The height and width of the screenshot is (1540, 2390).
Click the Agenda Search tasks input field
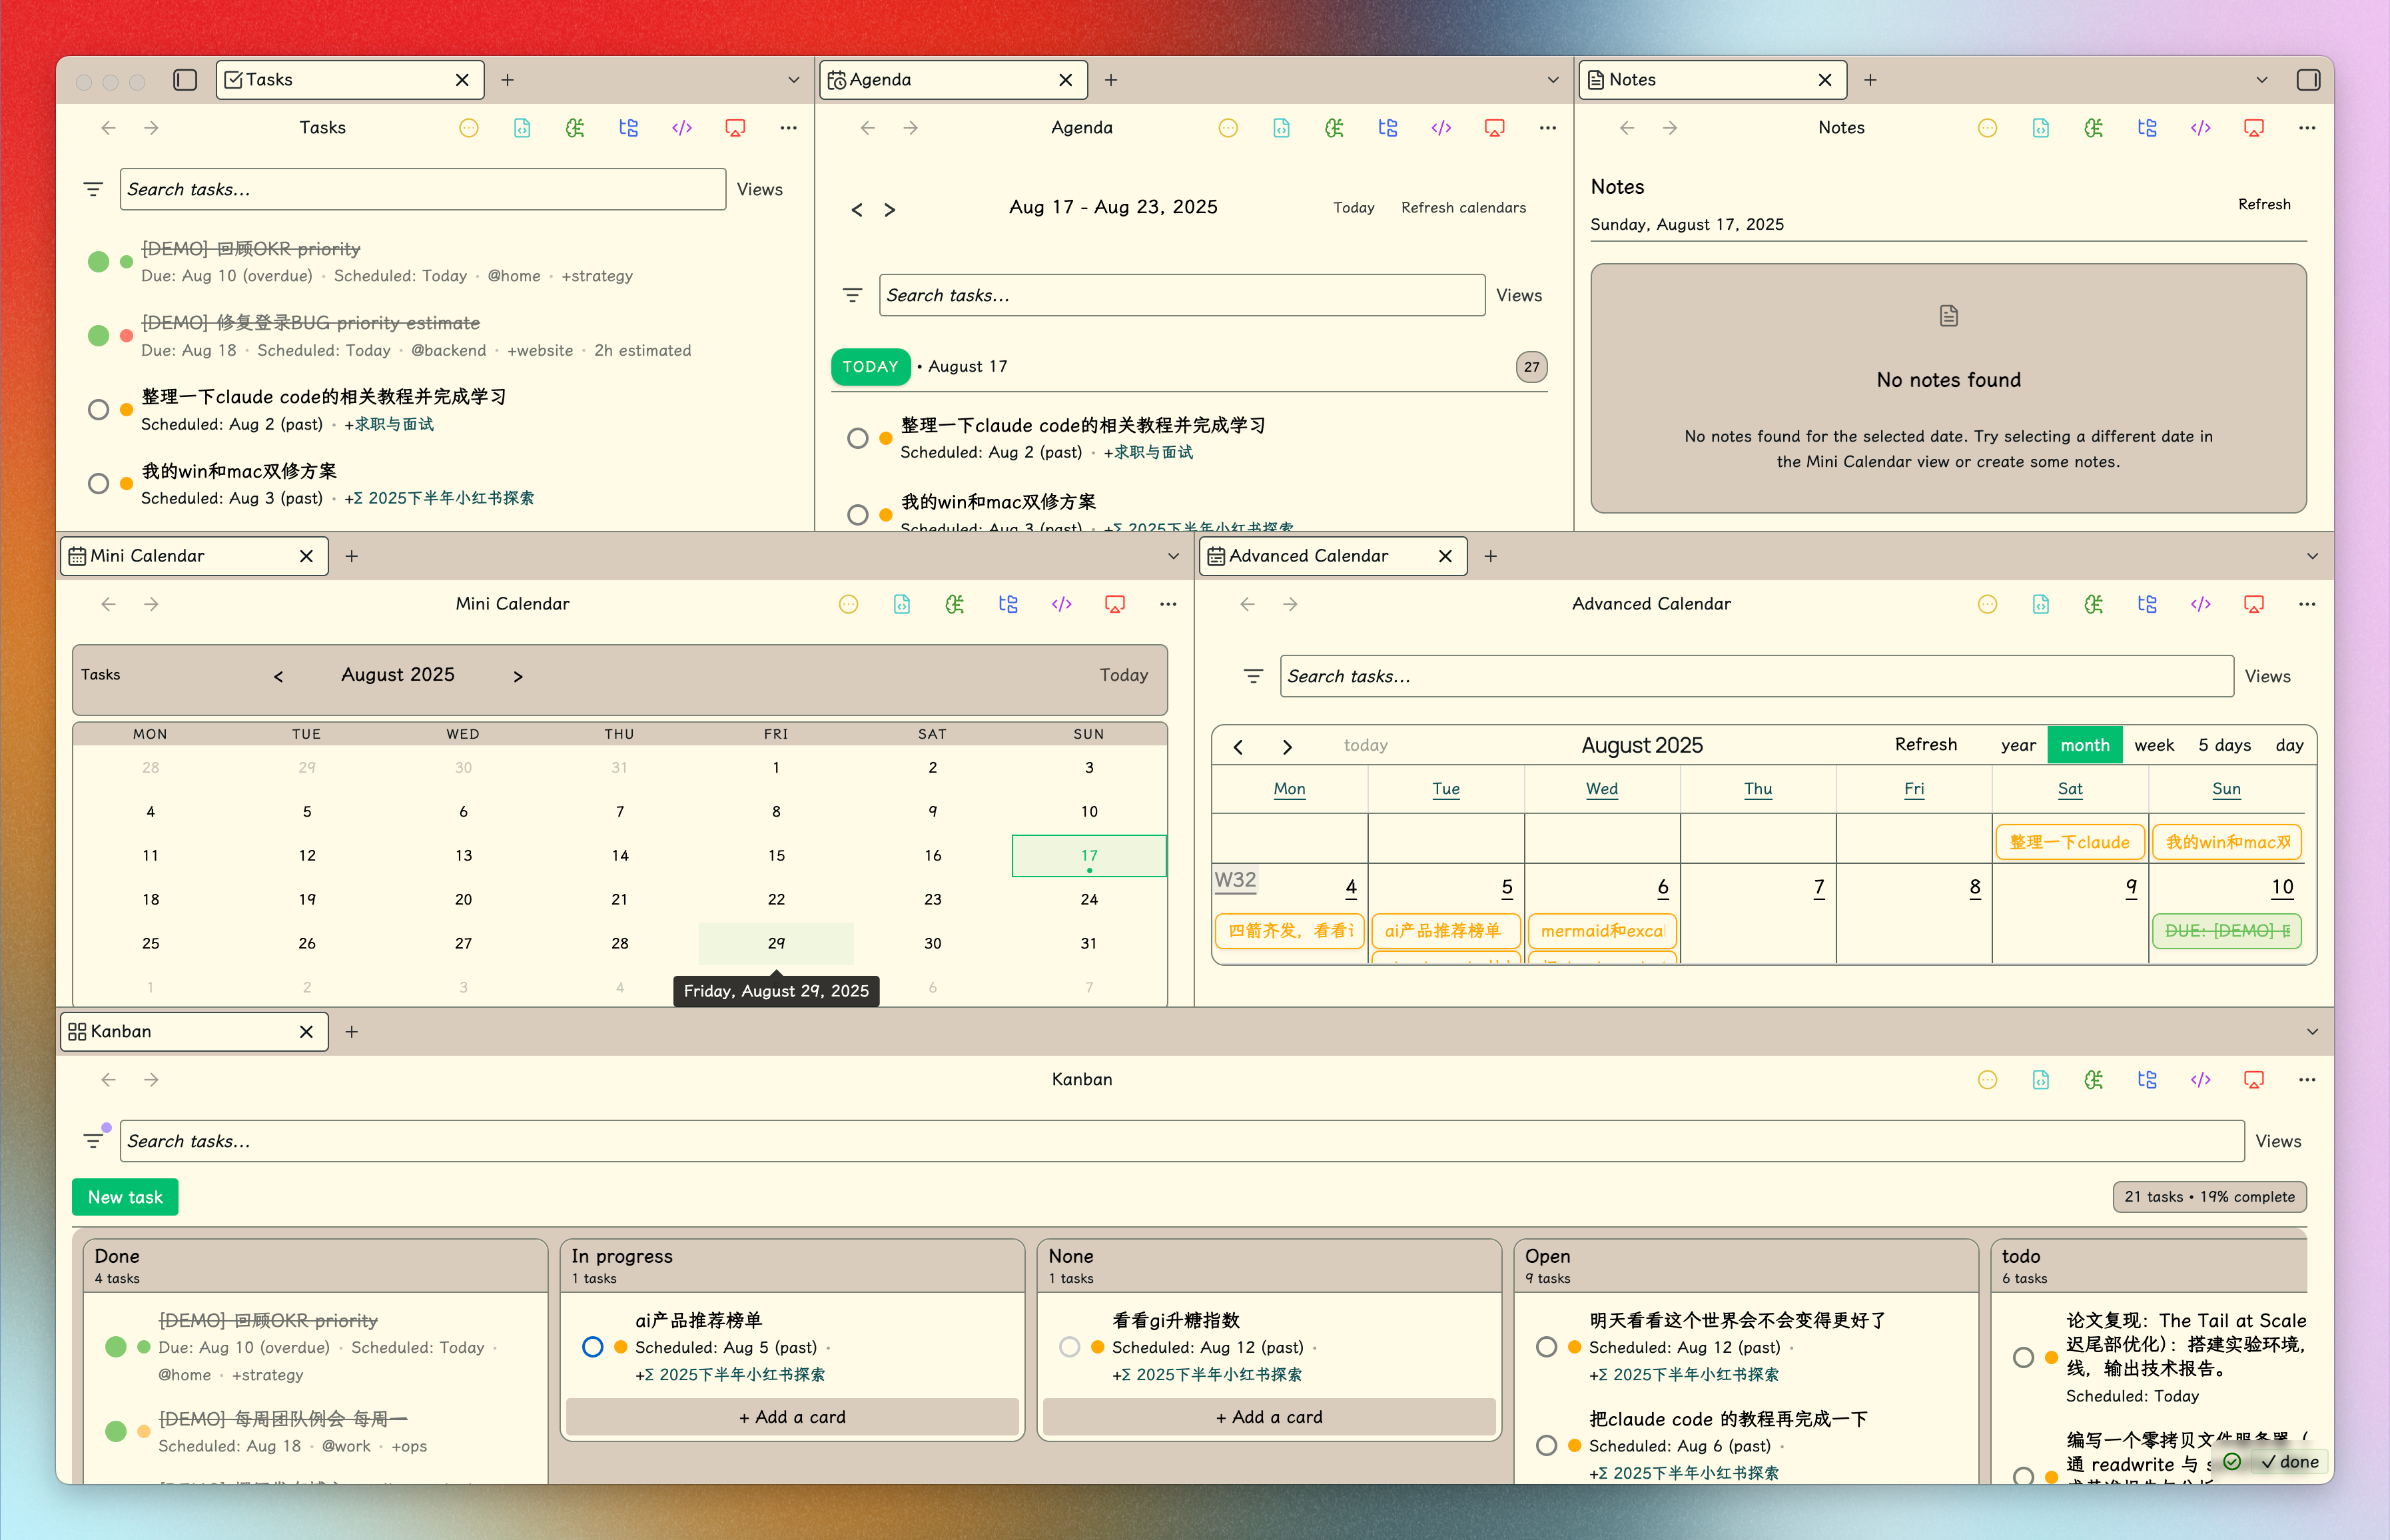click(1181, 295)
